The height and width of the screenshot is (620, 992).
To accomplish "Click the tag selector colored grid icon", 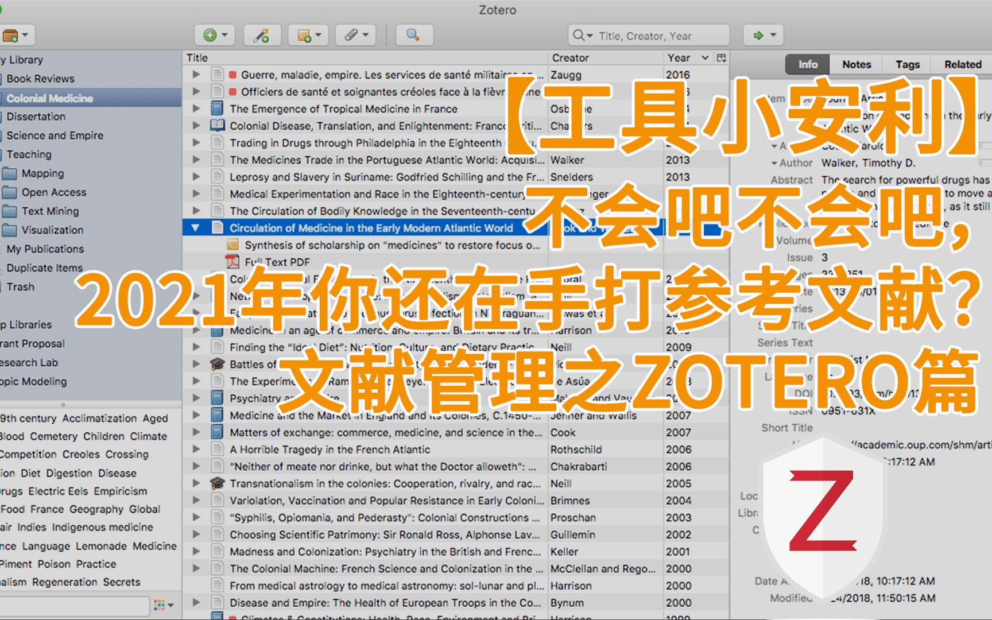I will [160, 604].
